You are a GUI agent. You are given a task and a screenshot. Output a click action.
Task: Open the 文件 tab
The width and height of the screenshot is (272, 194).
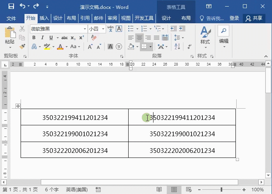pos(11,18)
